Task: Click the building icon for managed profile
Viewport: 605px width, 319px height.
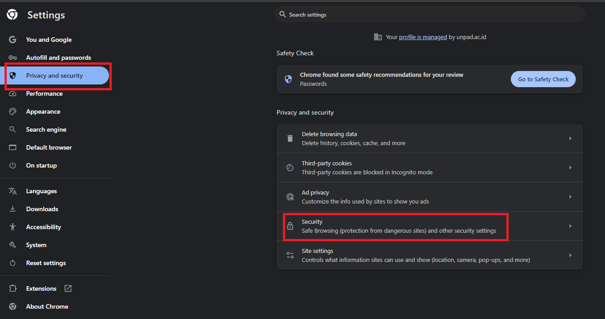Action: [378, 37]
